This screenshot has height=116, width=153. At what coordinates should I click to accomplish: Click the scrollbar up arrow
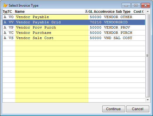pyautogui.click(x=148, y=12)
